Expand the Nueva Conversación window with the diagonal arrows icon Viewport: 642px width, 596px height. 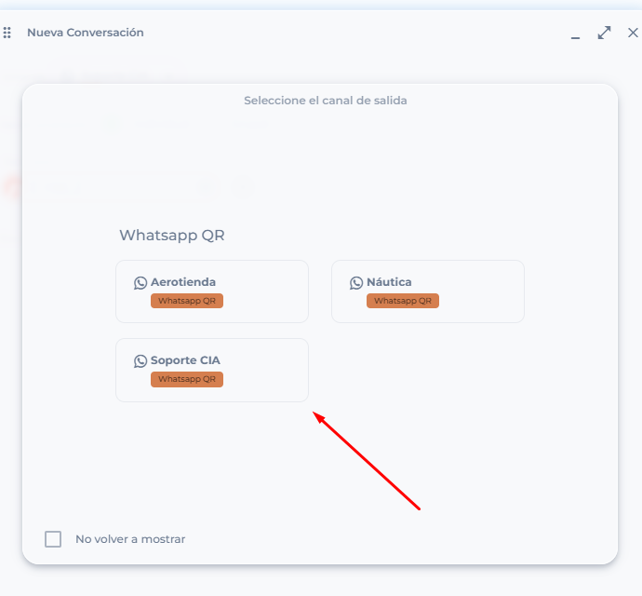pyautogui.click(x=604, y=33)
